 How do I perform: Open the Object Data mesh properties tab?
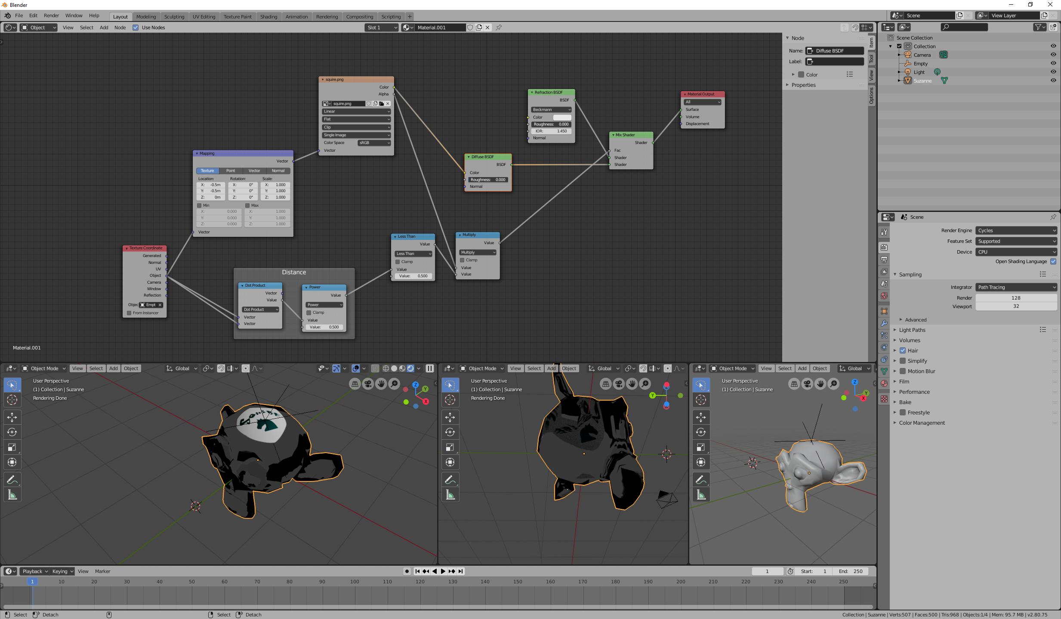(884, 371)
